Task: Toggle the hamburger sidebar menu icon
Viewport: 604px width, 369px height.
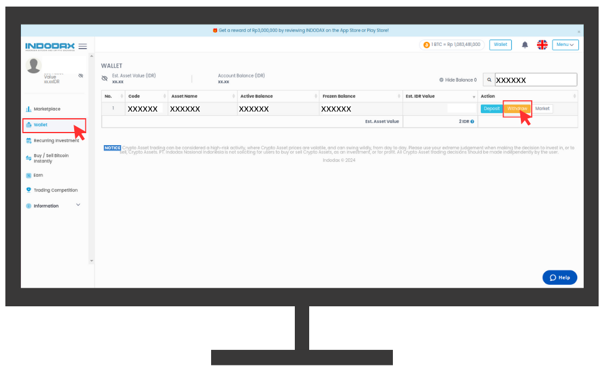Action: pos(83,47)
